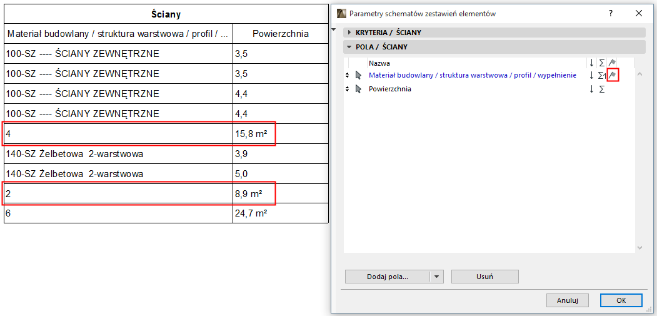Click the Σ sum column header icon
This screenshot has width=657, height=316.
click(x=602, y=63)
